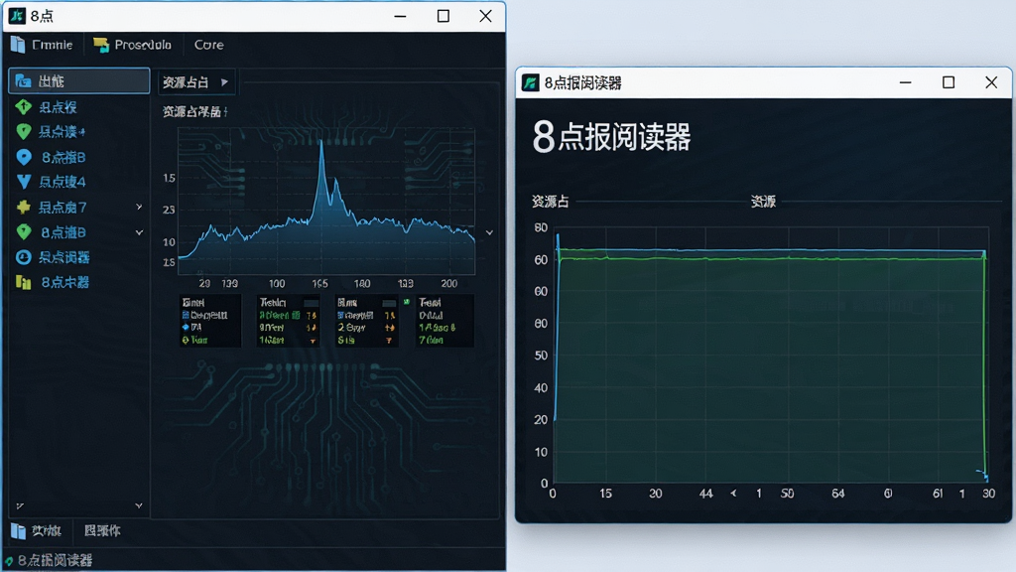Open the 资源占白 dropdown arrow
The image size is (1016, 572).
(224, 82)
